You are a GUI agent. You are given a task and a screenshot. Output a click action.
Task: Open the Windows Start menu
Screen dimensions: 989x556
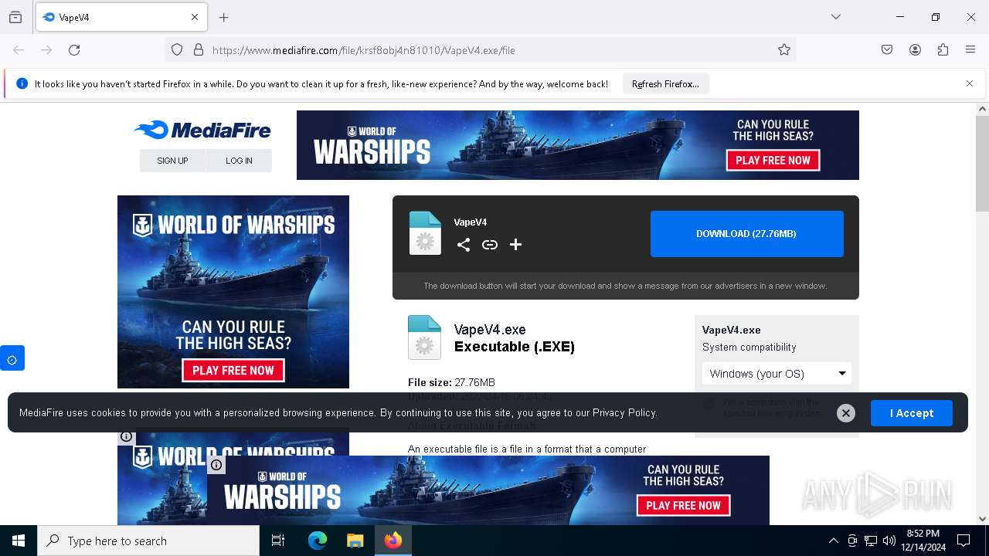[19, 541]
